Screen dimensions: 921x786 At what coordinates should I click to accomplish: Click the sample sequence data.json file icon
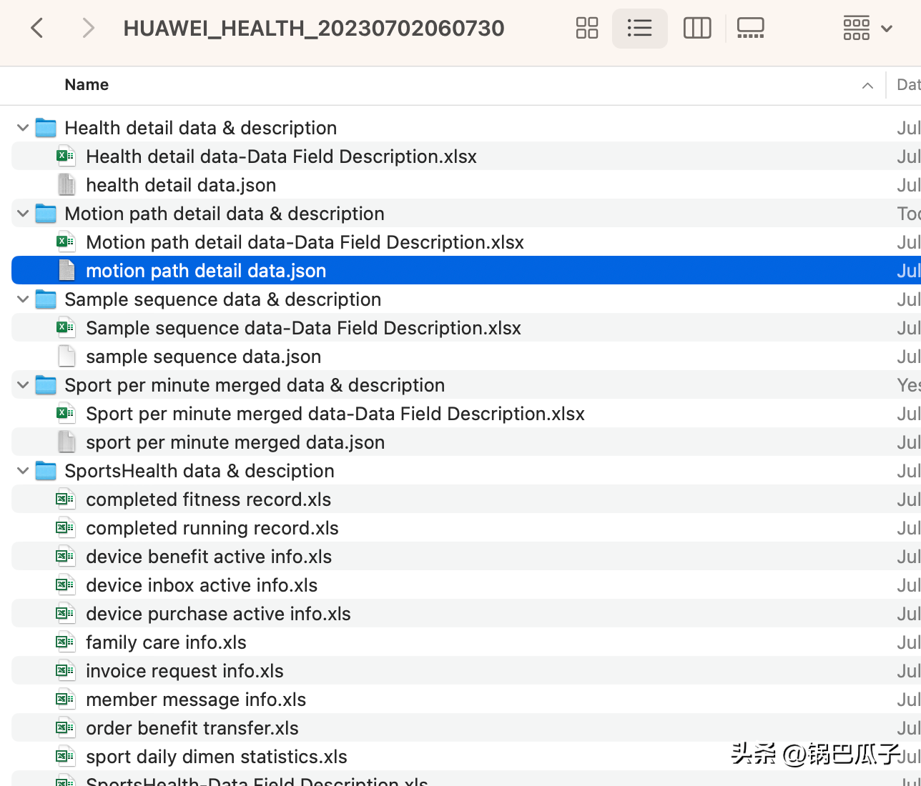click(67, 357)
